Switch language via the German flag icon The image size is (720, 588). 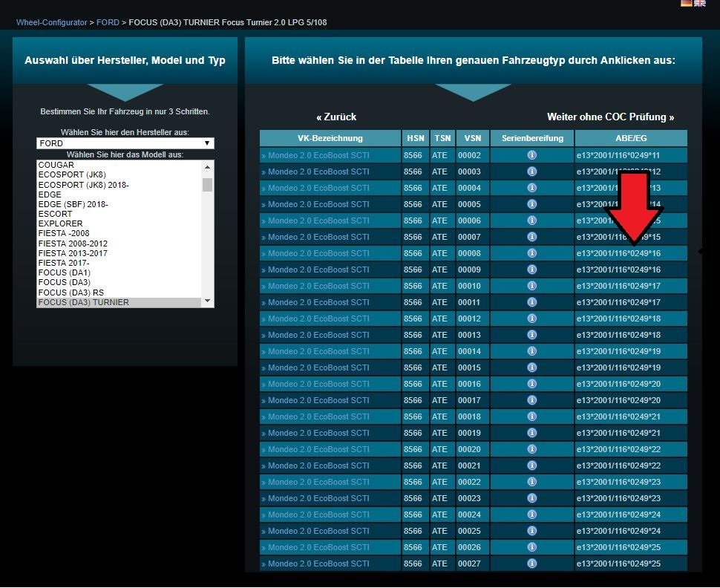(x=687, y=4)
